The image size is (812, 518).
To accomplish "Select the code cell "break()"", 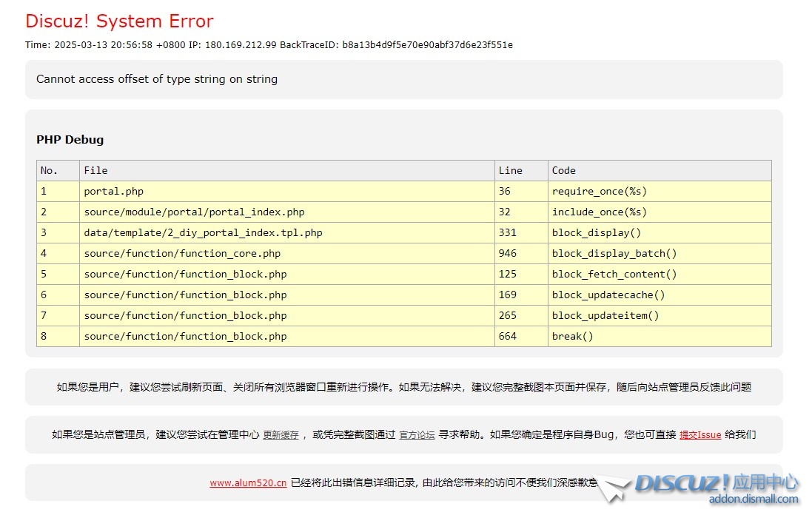I will [660, 337].
